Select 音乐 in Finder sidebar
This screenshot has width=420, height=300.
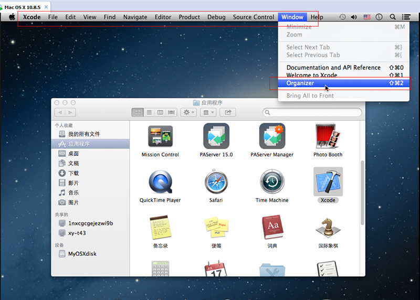coord(90,192)
